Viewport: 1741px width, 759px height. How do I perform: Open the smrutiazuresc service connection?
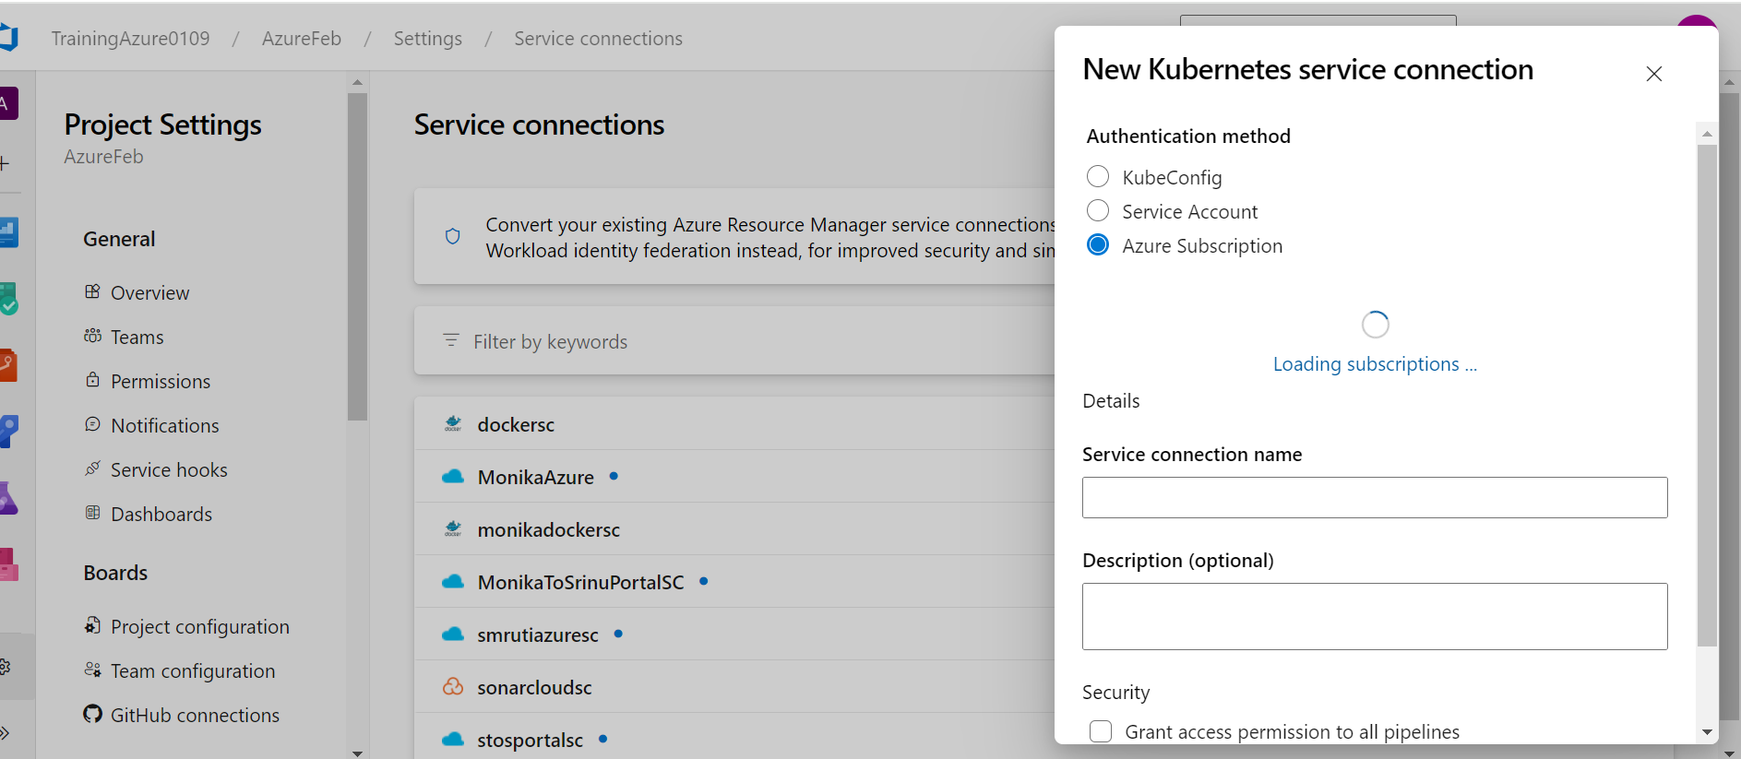(538, 634)
